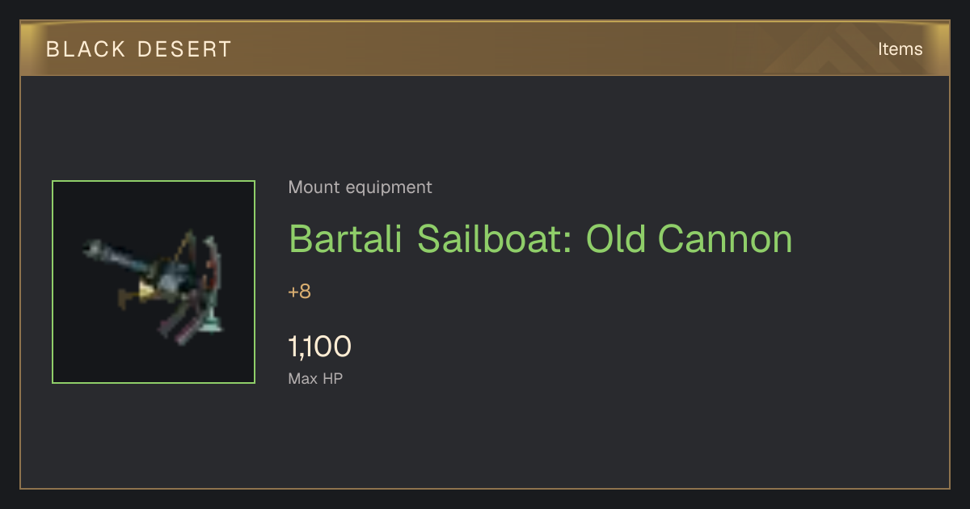This screenshot has height=509, width=970.
Task: Select the Bartali Sailboat: Old Cannon name
Action: coord(541,238)
